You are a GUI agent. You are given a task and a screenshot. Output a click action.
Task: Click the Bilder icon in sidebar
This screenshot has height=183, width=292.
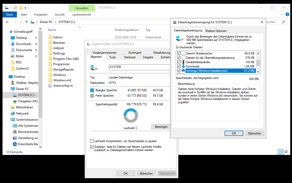pos(13,56)
